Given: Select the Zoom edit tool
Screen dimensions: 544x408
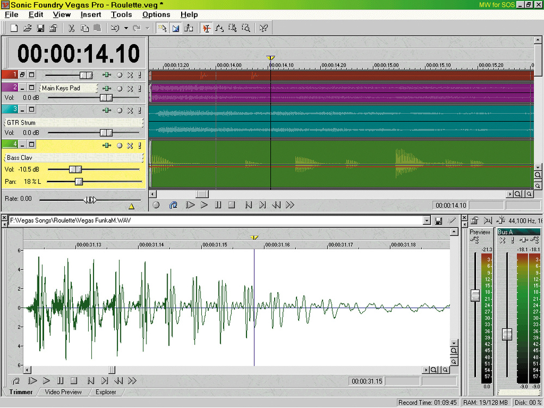Looking at the screenshot, I should (x=245, y=28).
